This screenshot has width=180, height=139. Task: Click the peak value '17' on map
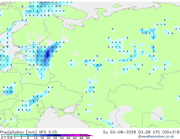point(49,56)
